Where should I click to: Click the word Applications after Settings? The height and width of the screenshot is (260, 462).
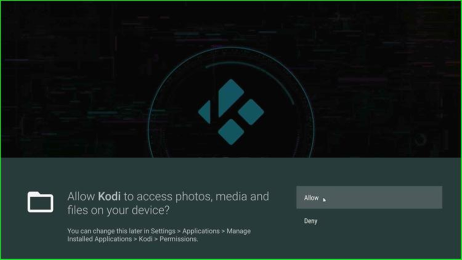pyautogui.click(x=201, y=231)
